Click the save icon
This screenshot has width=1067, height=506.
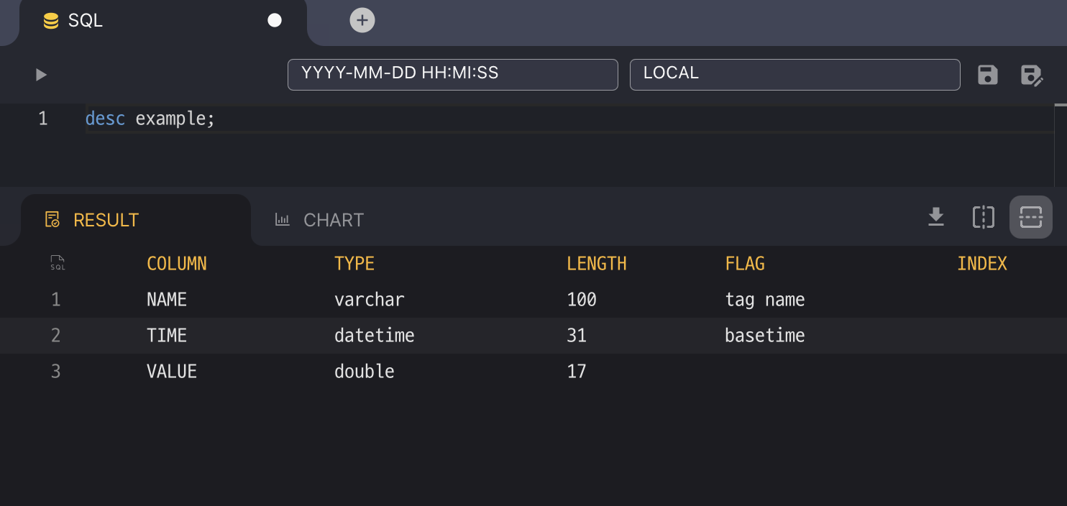click(x=987, y=75)
